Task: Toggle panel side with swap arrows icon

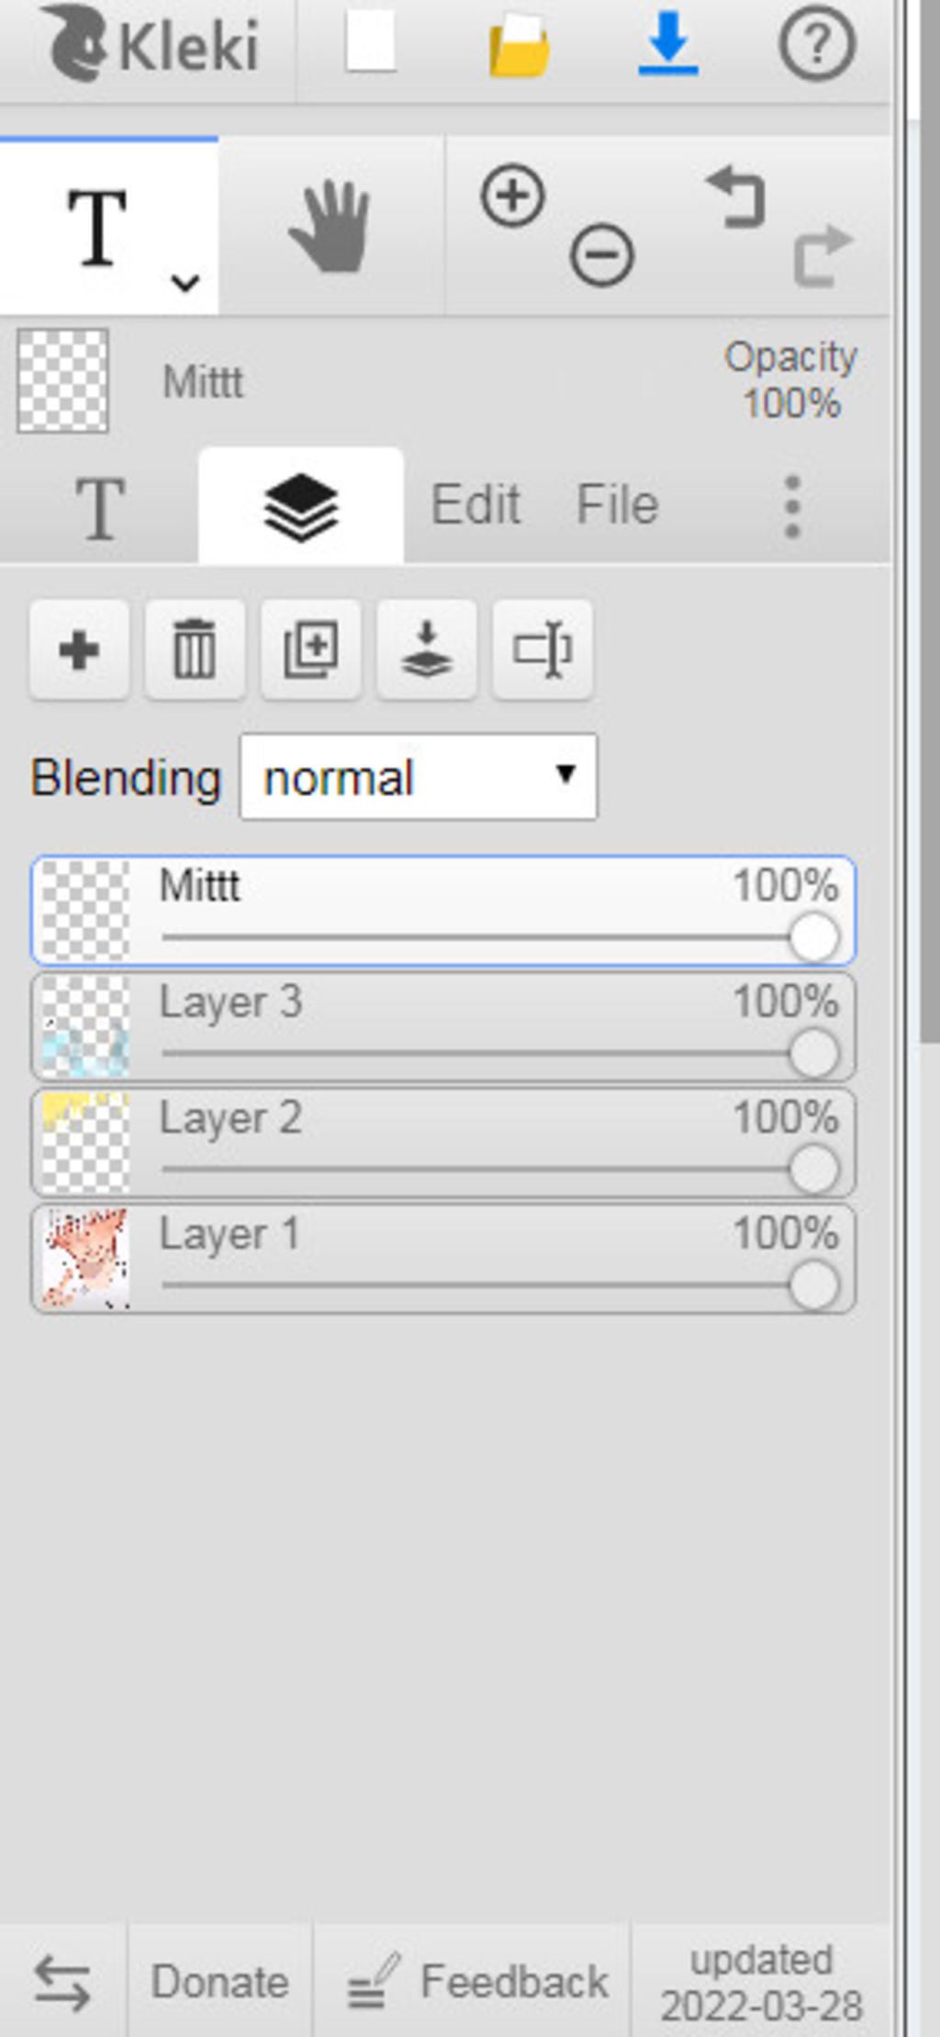Action: (62, 1982)
